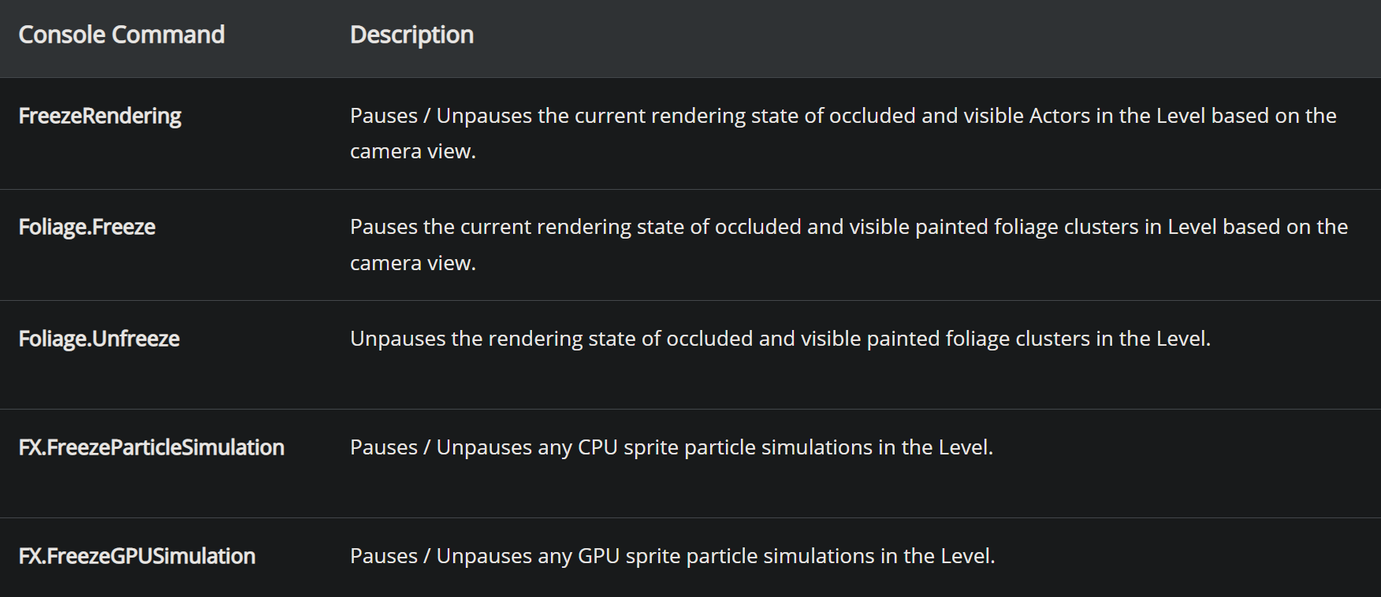Click the word GPU in the description
This screenshot has height=597, width=1381.
[x=599, y=556]
